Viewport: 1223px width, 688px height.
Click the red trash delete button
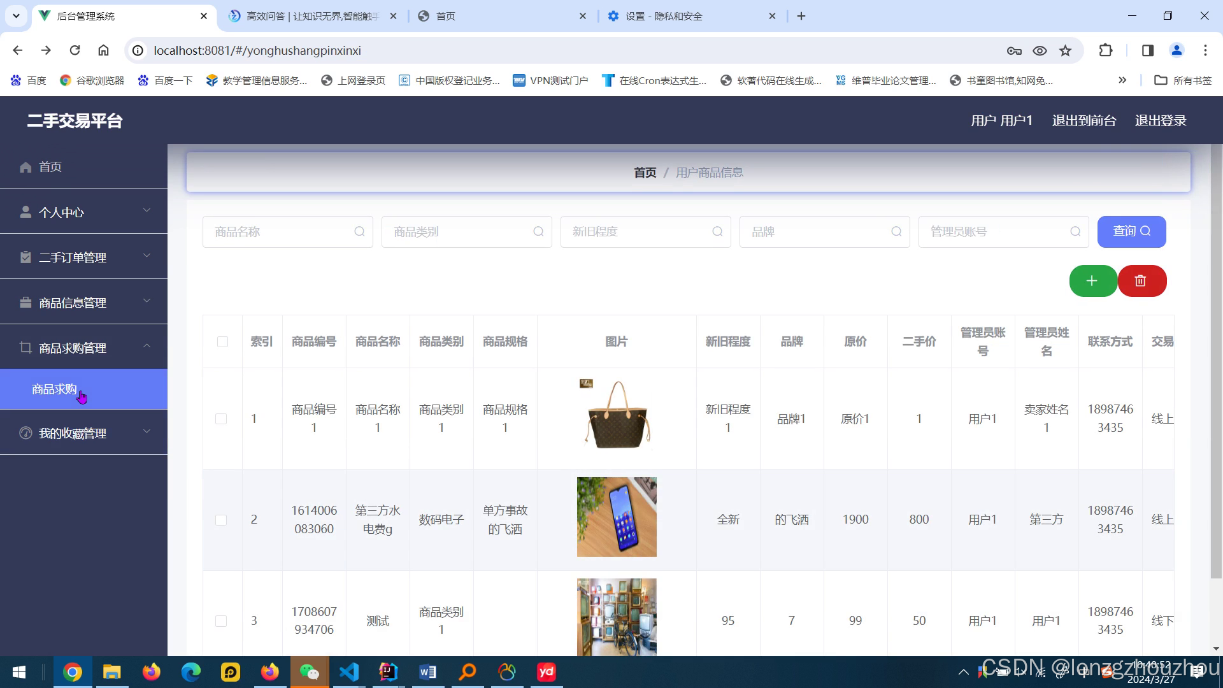pyautogui.click(x=1141, y=281)
